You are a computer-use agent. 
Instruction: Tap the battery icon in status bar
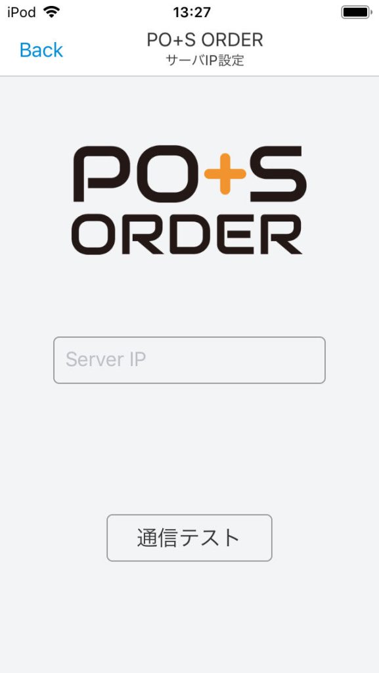click(x=356, y=12)
